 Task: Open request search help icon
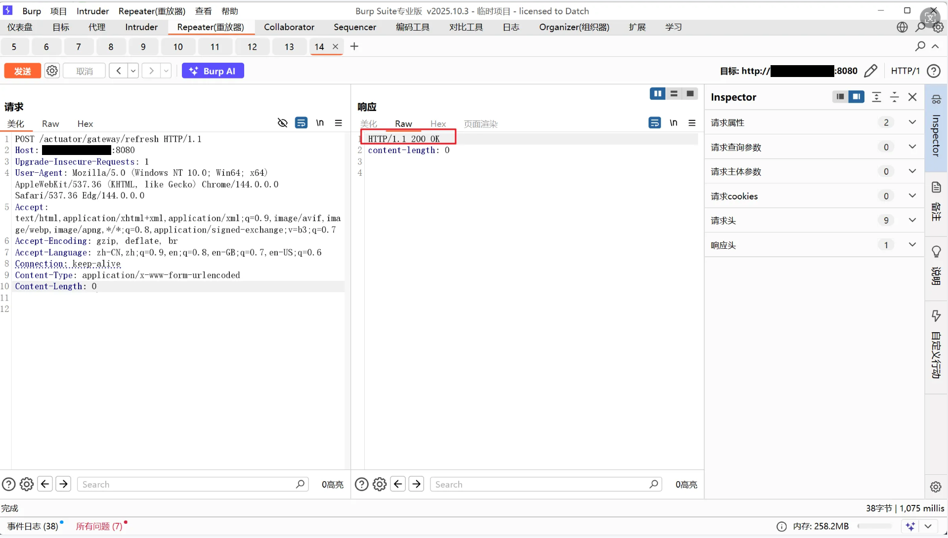coord(8,484)
